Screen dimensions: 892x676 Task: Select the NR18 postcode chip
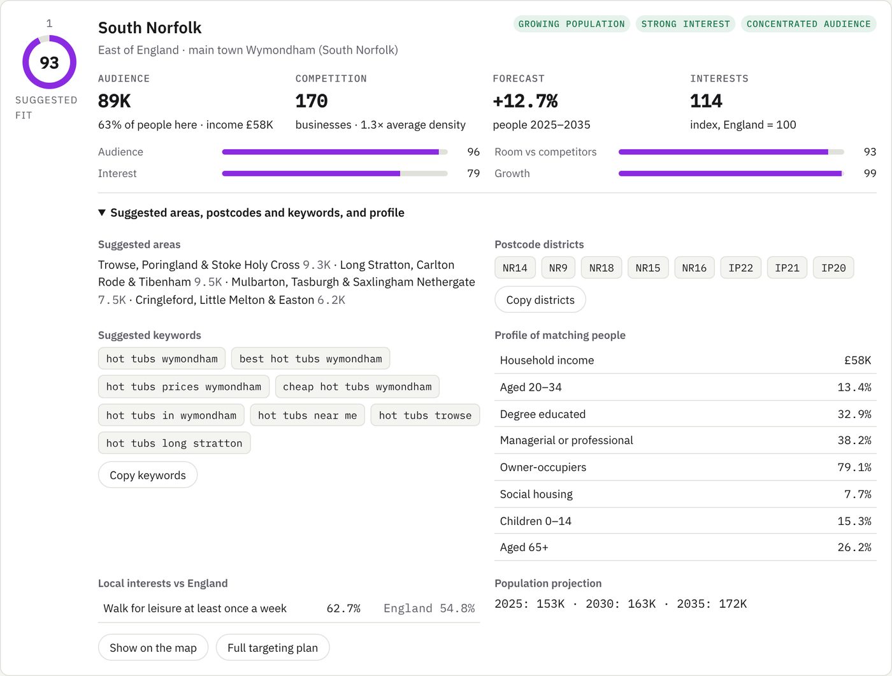(x=601, y=268)
